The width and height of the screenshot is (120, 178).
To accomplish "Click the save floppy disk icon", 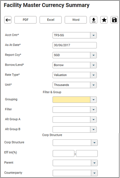I will tap(114, 20).
